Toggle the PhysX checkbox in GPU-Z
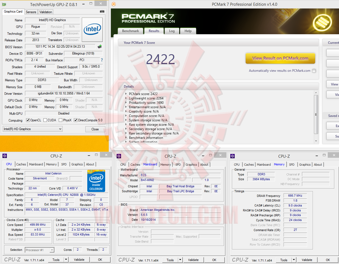This screenshot has width=339, height=264. pos(60,120)
